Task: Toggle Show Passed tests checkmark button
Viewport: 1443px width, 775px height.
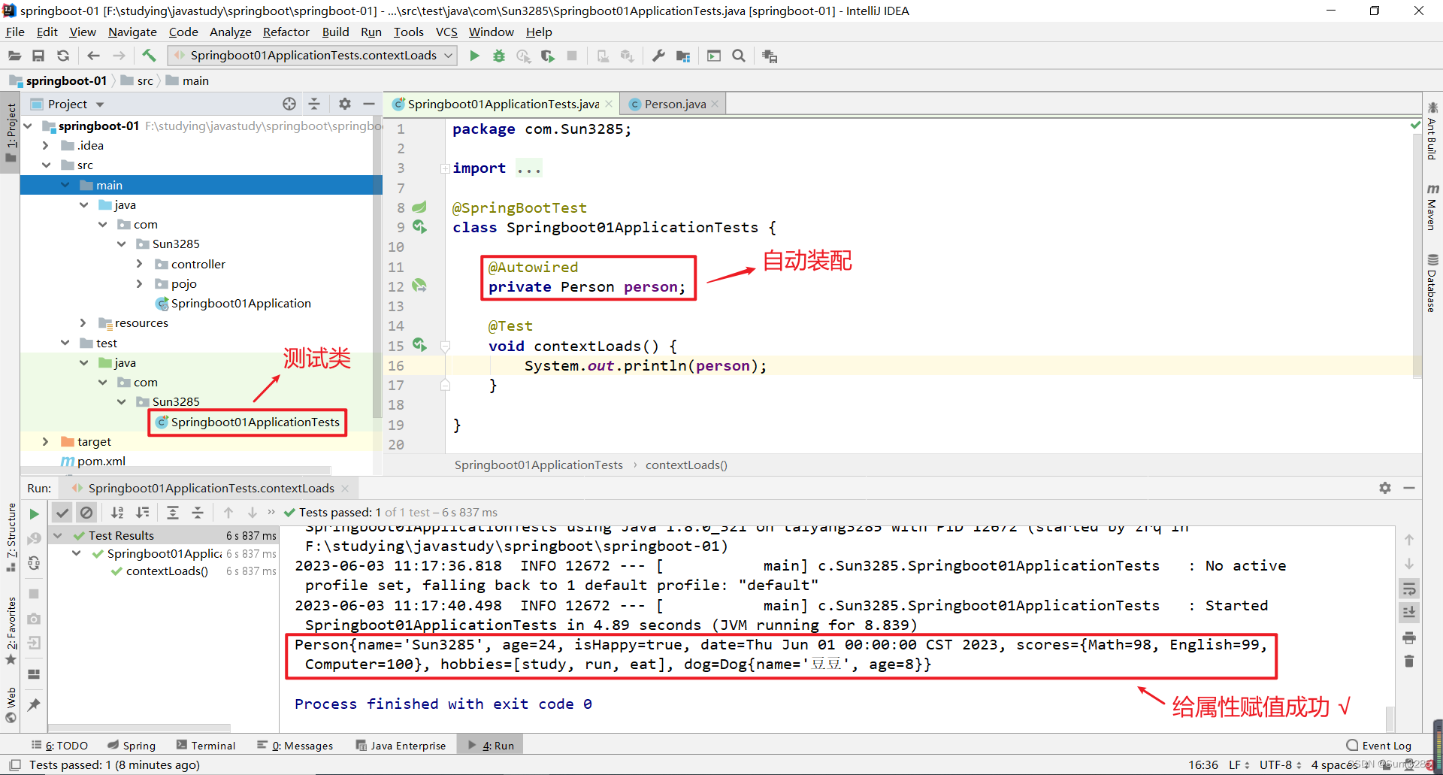Action: [62, 513]
